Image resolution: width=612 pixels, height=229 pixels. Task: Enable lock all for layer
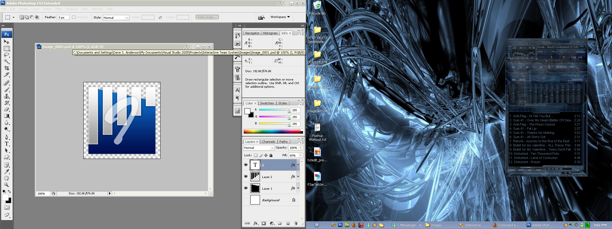(x=271, y=155)
